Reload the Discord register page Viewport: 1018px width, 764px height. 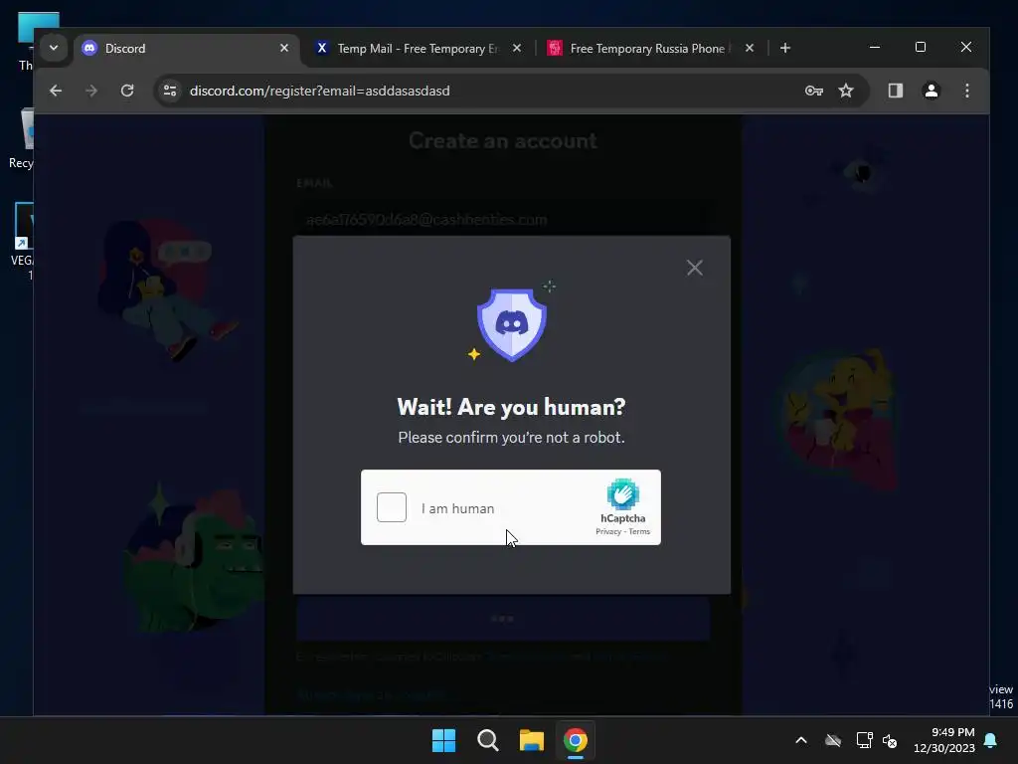(x=127, y=91)
